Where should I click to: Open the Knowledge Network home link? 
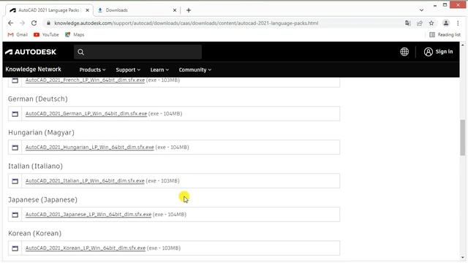click(x=33, y=69)
